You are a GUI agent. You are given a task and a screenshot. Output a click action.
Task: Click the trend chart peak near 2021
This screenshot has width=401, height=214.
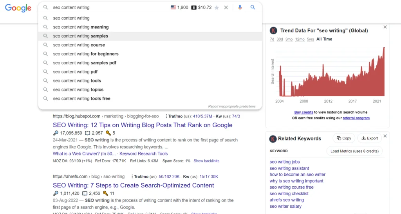tap(384, 48)
